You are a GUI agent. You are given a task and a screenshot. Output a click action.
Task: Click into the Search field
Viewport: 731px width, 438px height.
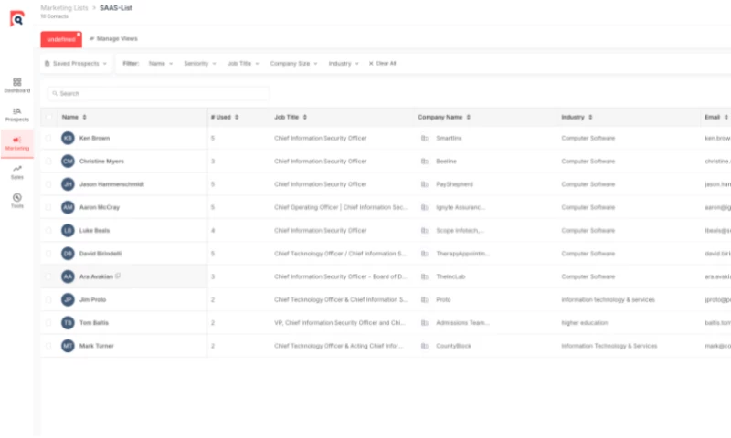tap(158, 93)
